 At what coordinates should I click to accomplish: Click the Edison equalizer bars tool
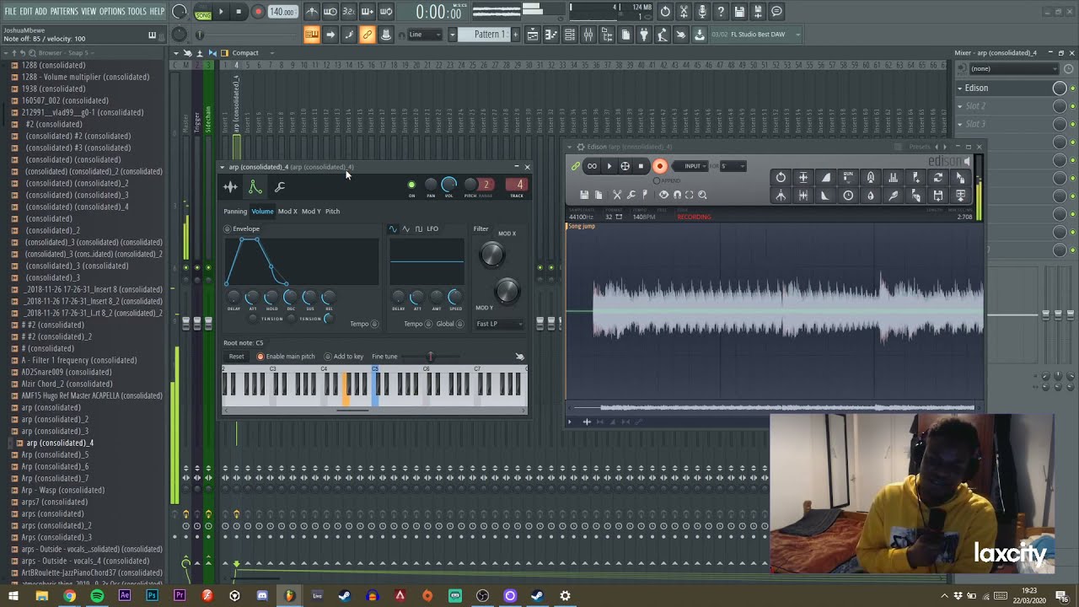tap(893, 178)
